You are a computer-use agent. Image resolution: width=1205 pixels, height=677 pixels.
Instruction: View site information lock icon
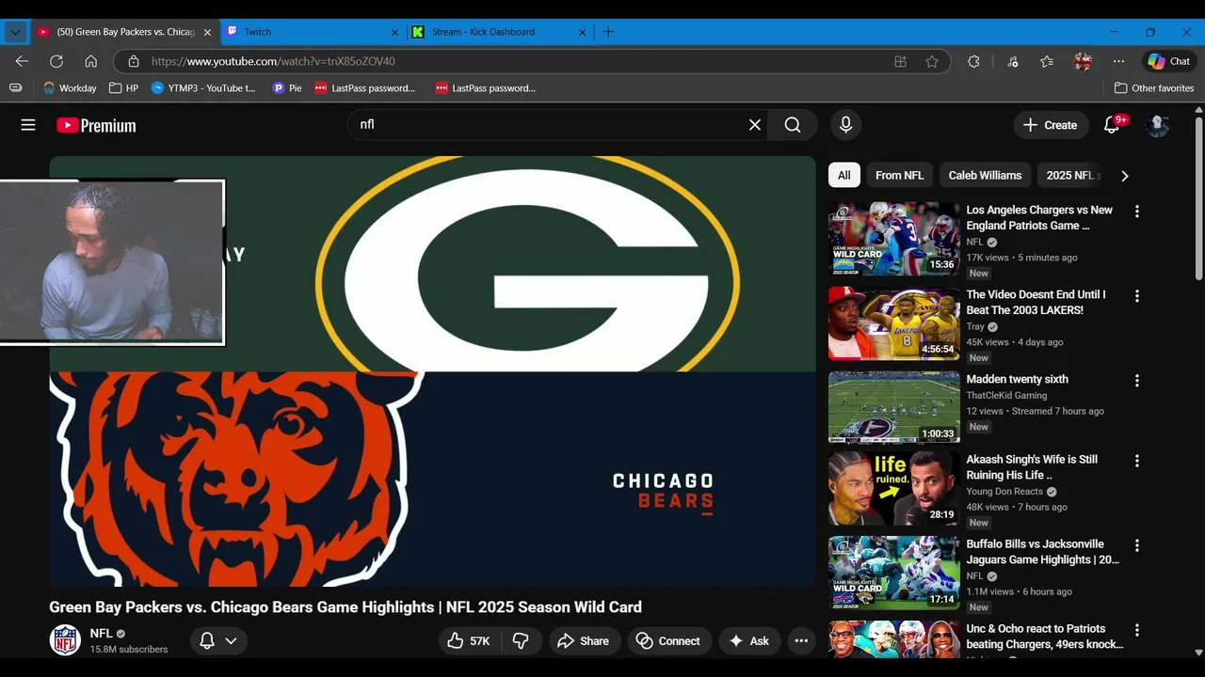pyautogui.click(x=134, y=61)
